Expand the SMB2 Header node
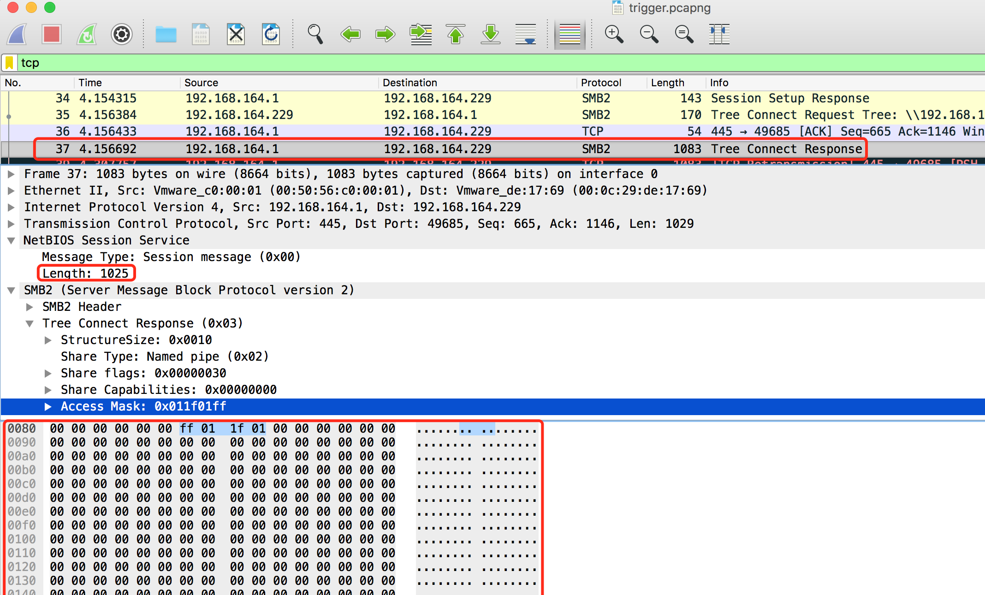This screenshot has width=985, height=595. 30,307
